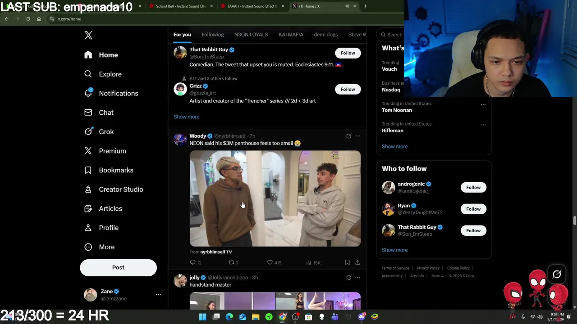The image size is (577, 324).
Task: Select the For you tab
Action: click(x=182, y=35)
